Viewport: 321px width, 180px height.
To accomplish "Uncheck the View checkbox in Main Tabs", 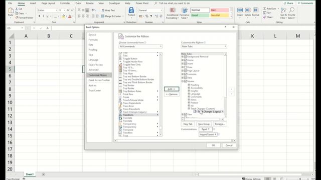I will click(186, 114).
